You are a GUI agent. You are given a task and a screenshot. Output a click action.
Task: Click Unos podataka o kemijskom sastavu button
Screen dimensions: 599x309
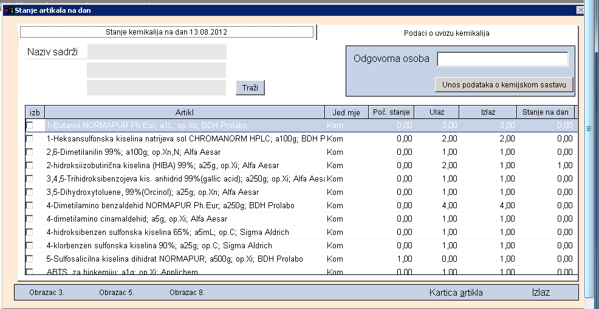pyautogui.click(x=504, y=85)
